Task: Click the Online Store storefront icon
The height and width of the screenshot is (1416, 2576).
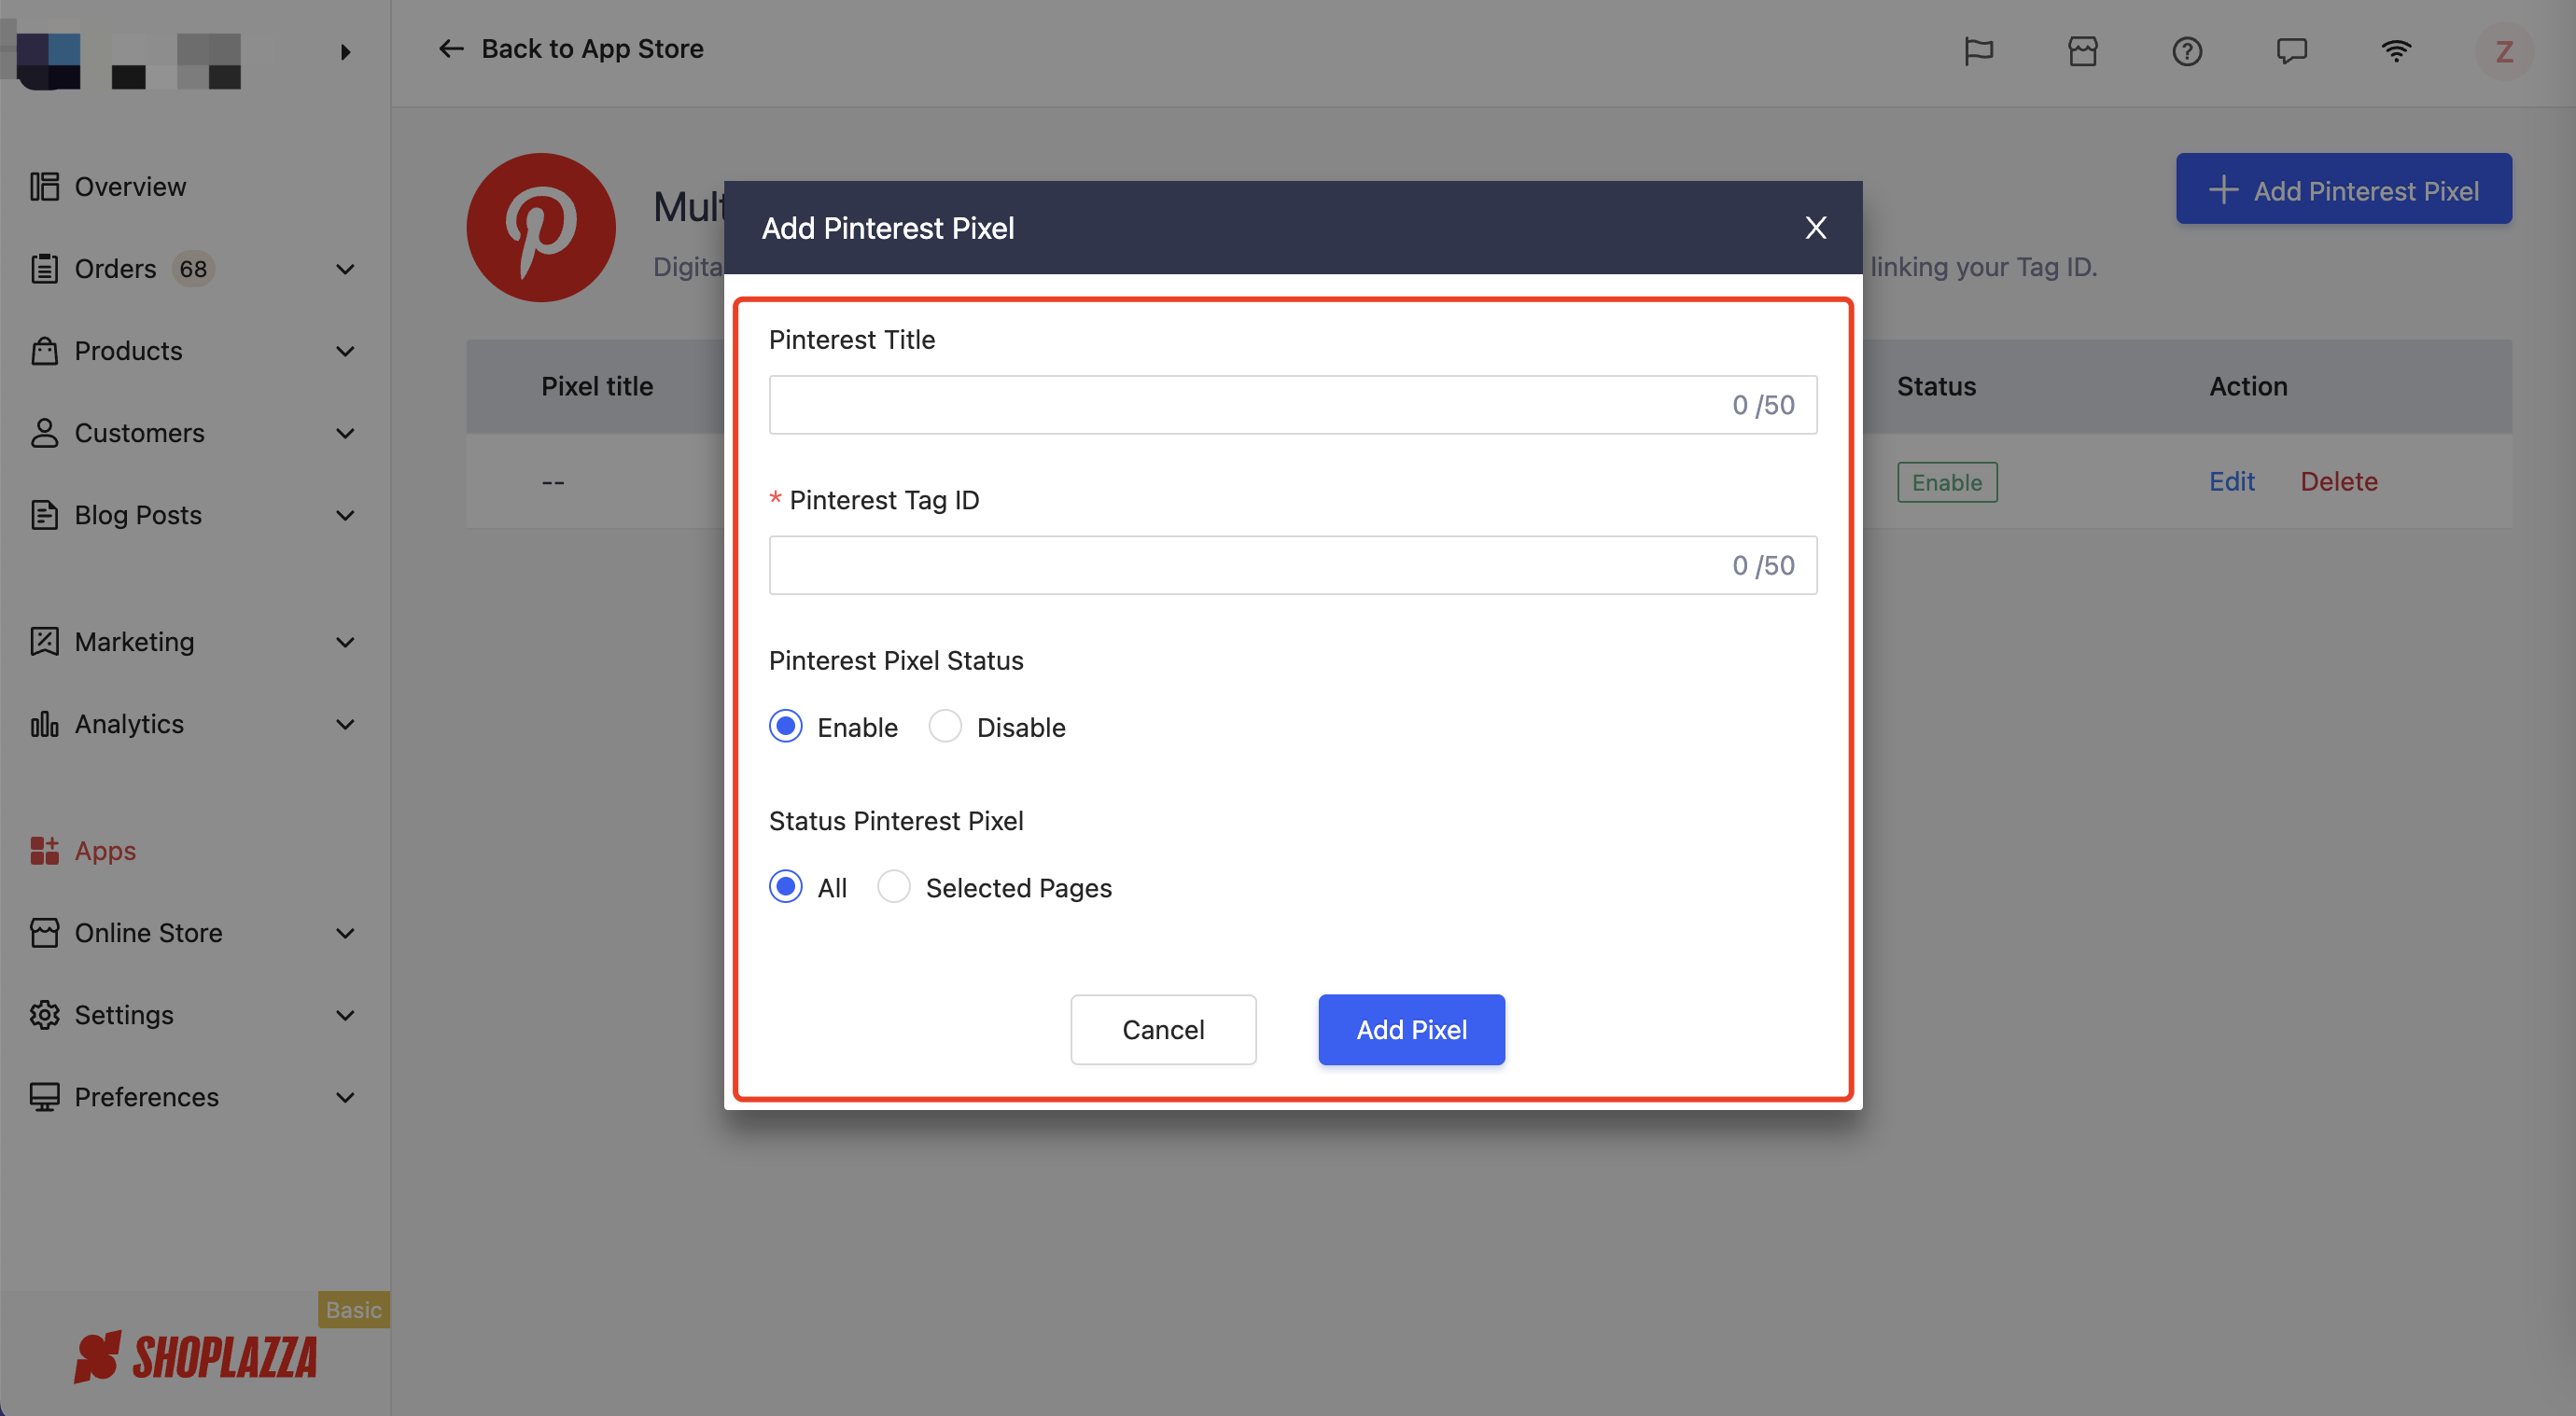Action: tap(44, 933)
